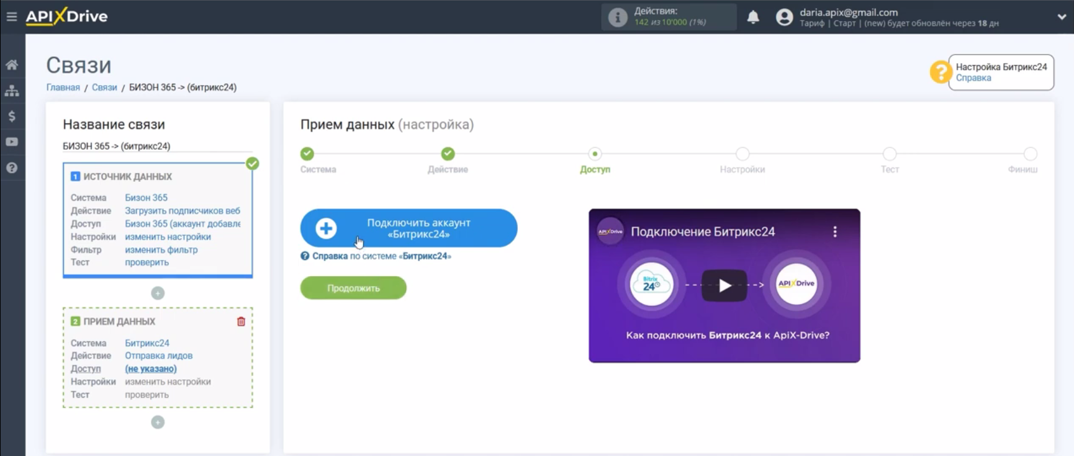Open the help question sidebar icon
Viewport: 1074px width, 456px height.
(x=12, y=168)
